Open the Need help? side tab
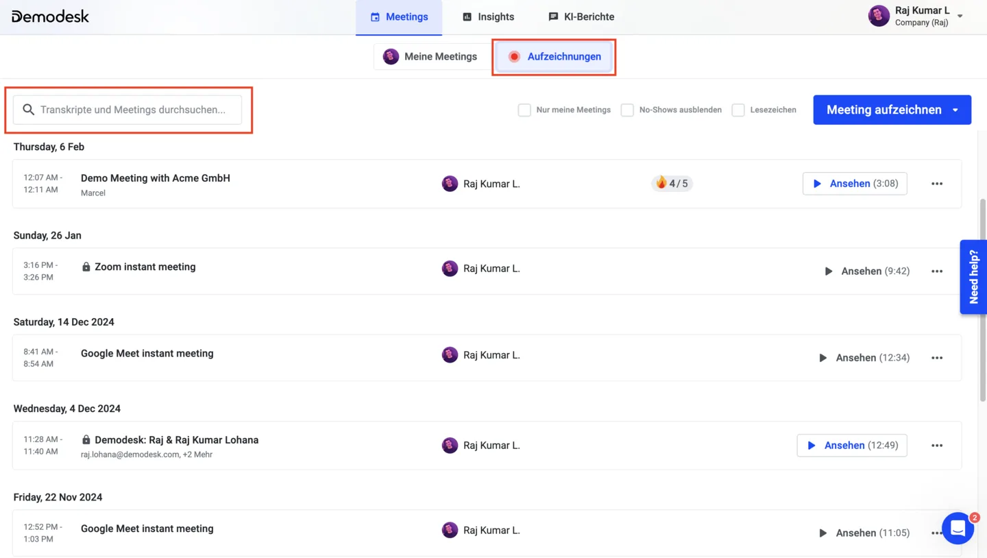The width and height of the screenshot is (987, 558). click(x=973, y=277)
